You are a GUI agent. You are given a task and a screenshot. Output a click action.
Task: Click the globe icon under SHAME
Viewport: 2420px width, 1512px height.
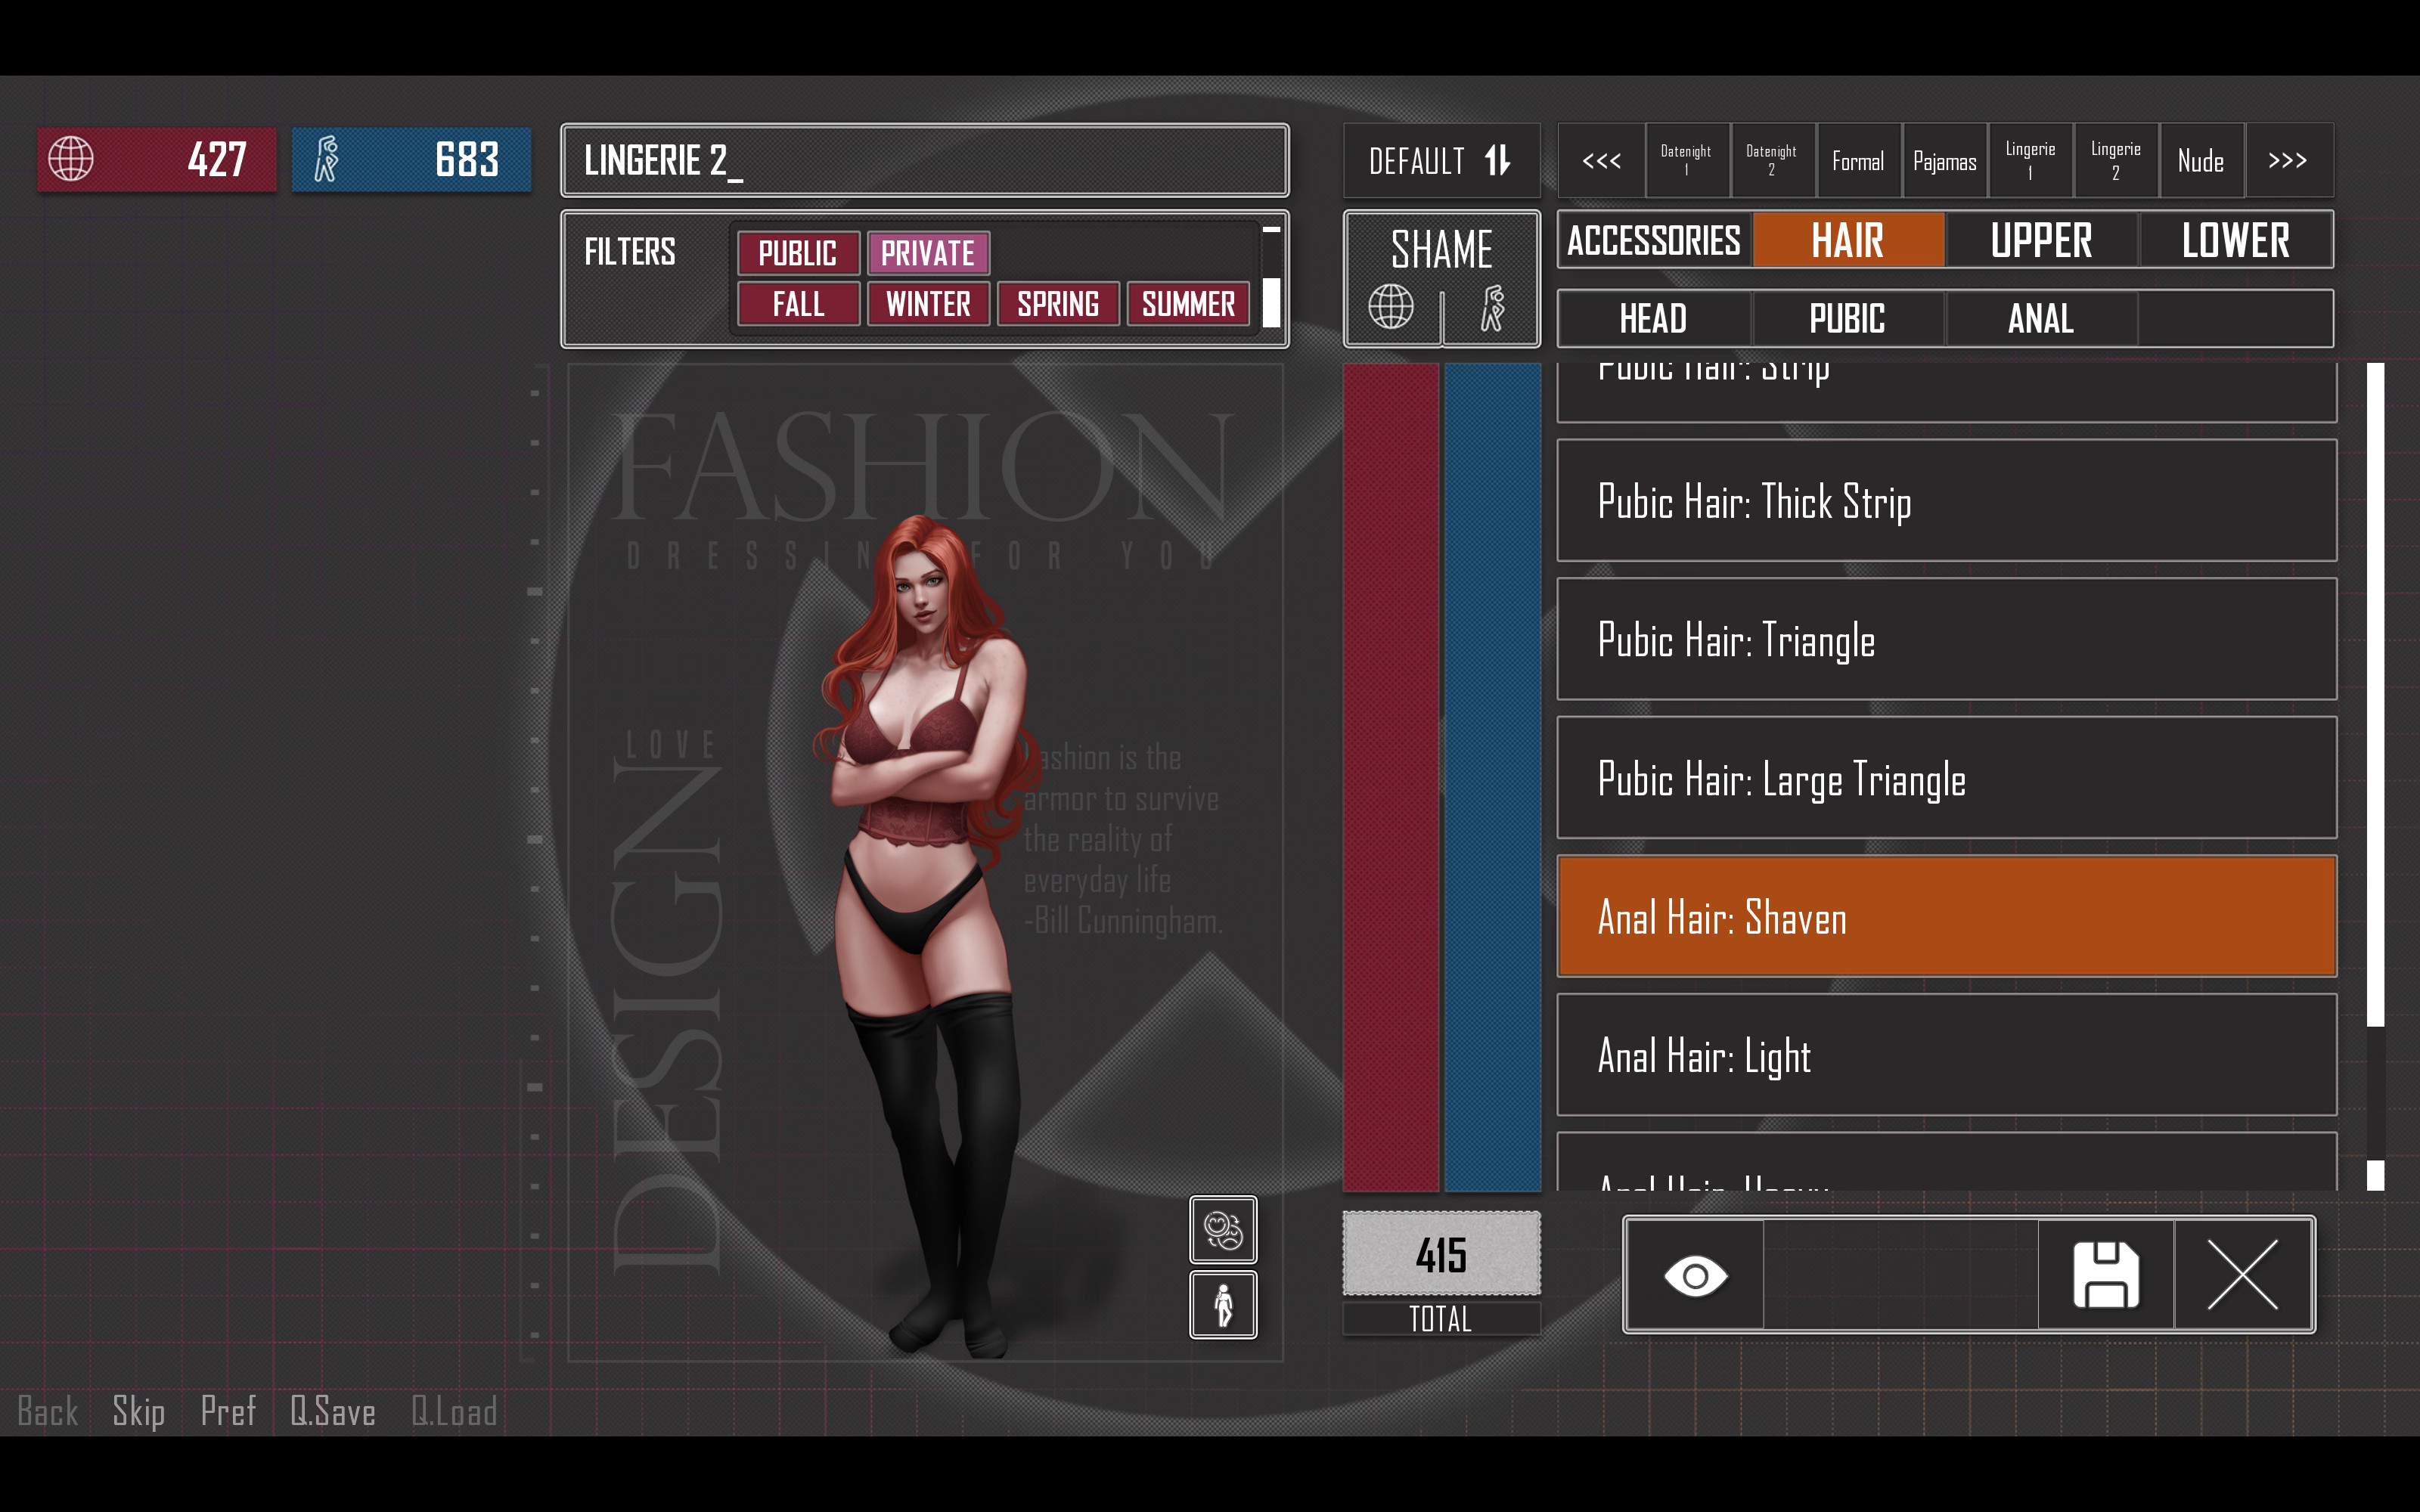pos(1391,306)
